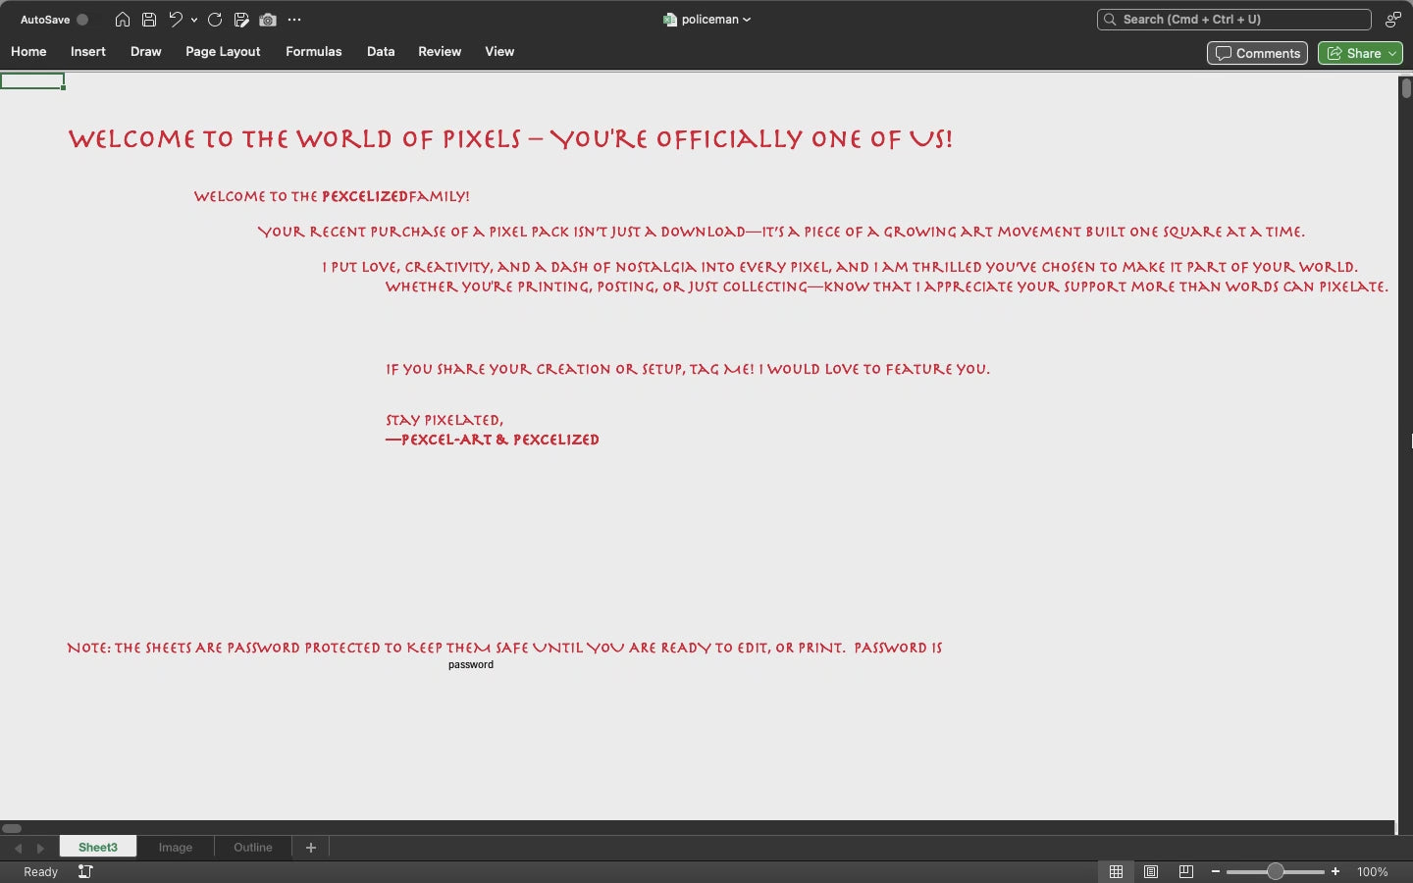Image resolution: width=1413 pixels, height=883 pixels.
Task: Toggle the AutoSave switch
Action: (x=82, y=20)
